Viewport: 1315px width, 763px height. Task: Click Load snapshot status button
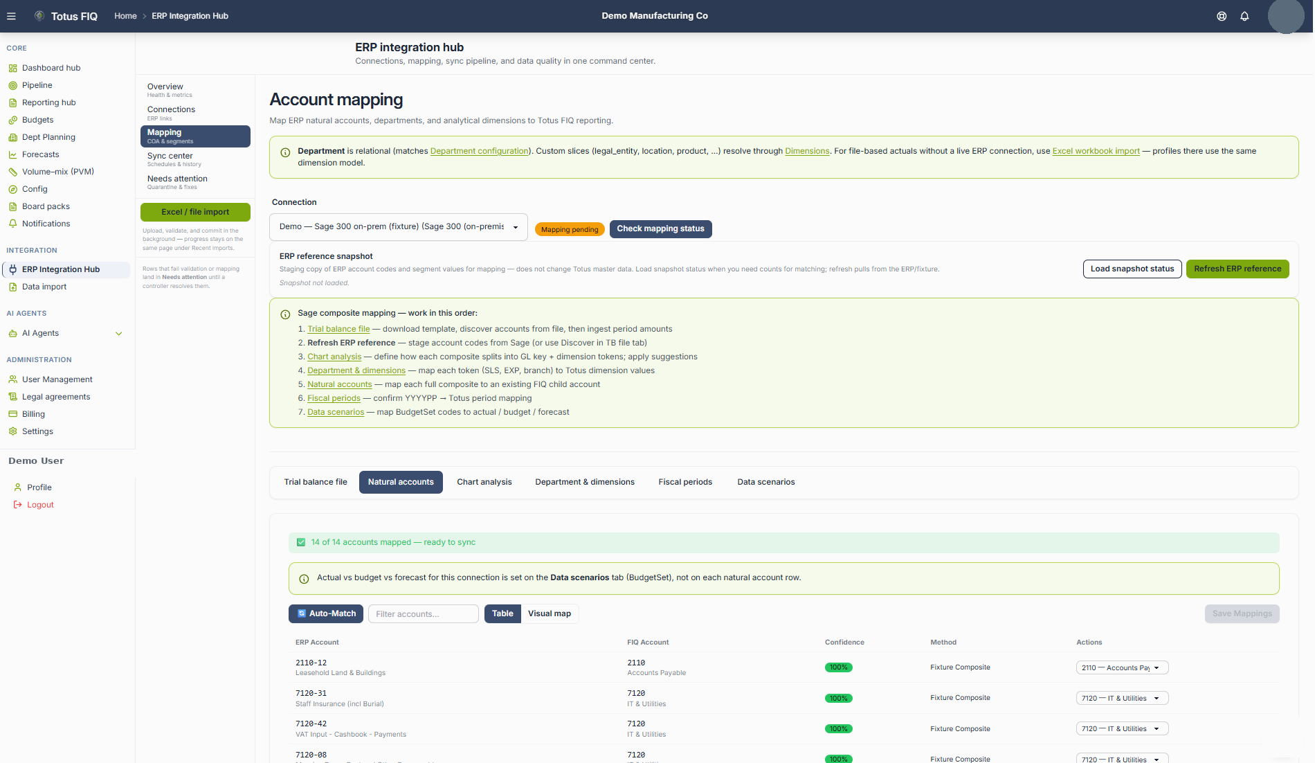pyautogui.click(x=1132, y=269)
